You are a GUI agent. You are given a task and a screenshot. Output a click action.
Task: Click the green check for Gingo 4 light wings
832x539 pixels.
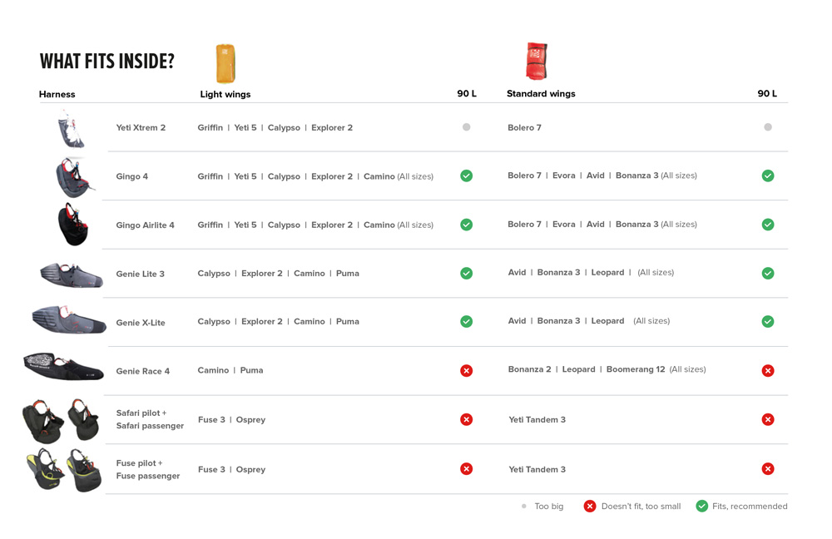click(467, 176)
